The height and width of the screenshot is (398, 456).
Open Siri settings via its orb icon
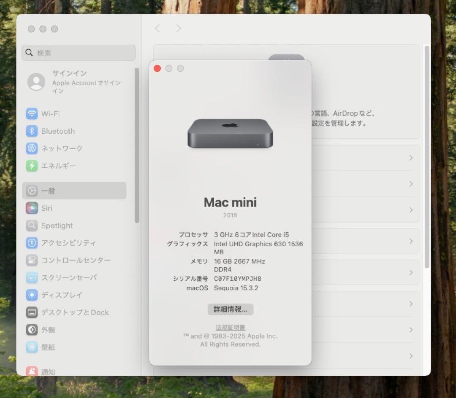click(32, 208)
